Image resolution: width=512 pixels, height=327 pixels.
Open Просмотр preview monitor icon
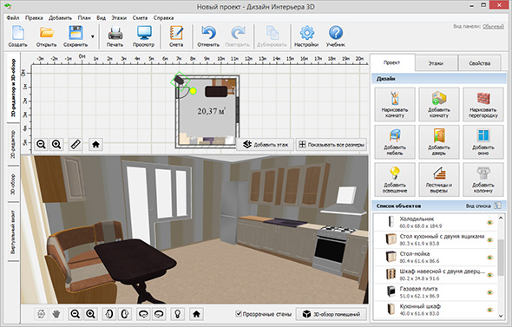click(x=144, y=36)
